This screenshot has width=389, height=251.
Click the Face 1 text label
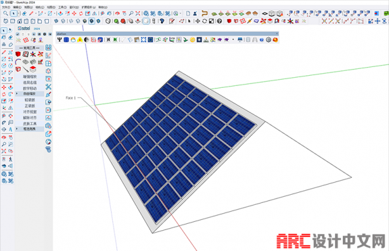click(x=71, y=98)
